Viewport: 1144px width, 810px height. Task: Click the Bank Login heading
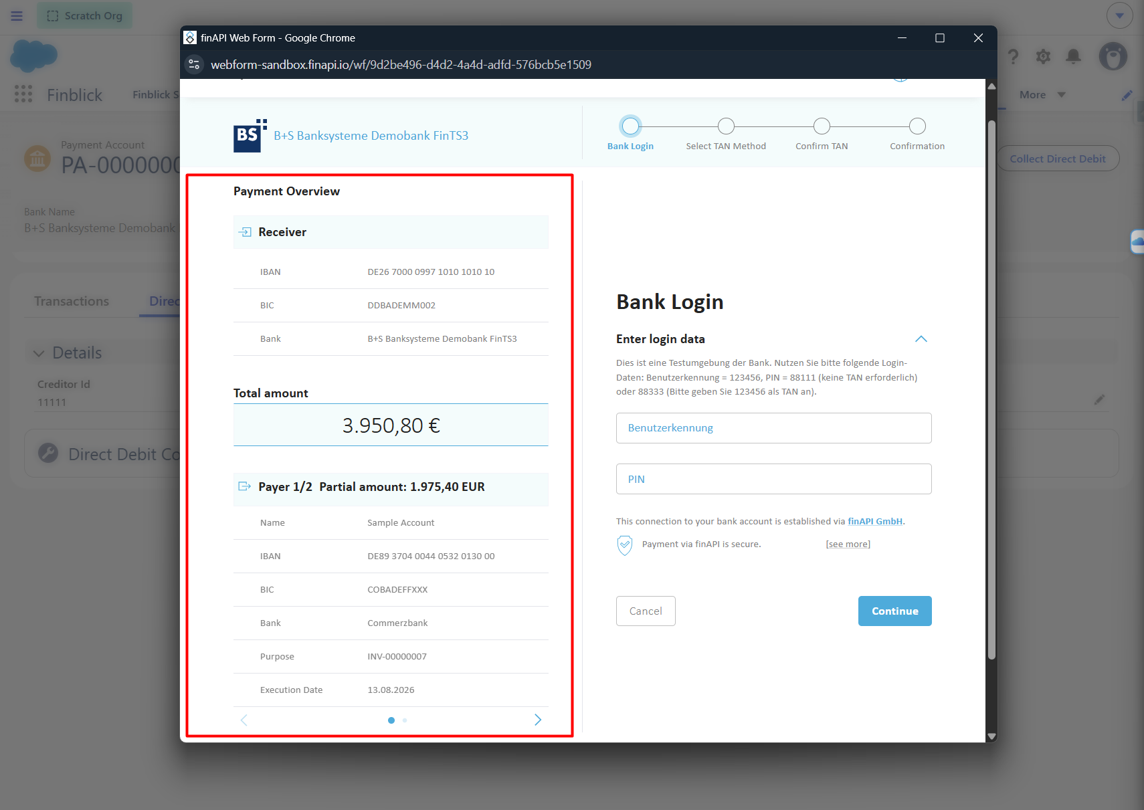pyautogui.click(x=670, y=302)
